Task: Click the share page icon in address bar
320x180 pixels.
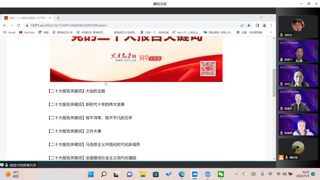Action: (x=242, y=25)
